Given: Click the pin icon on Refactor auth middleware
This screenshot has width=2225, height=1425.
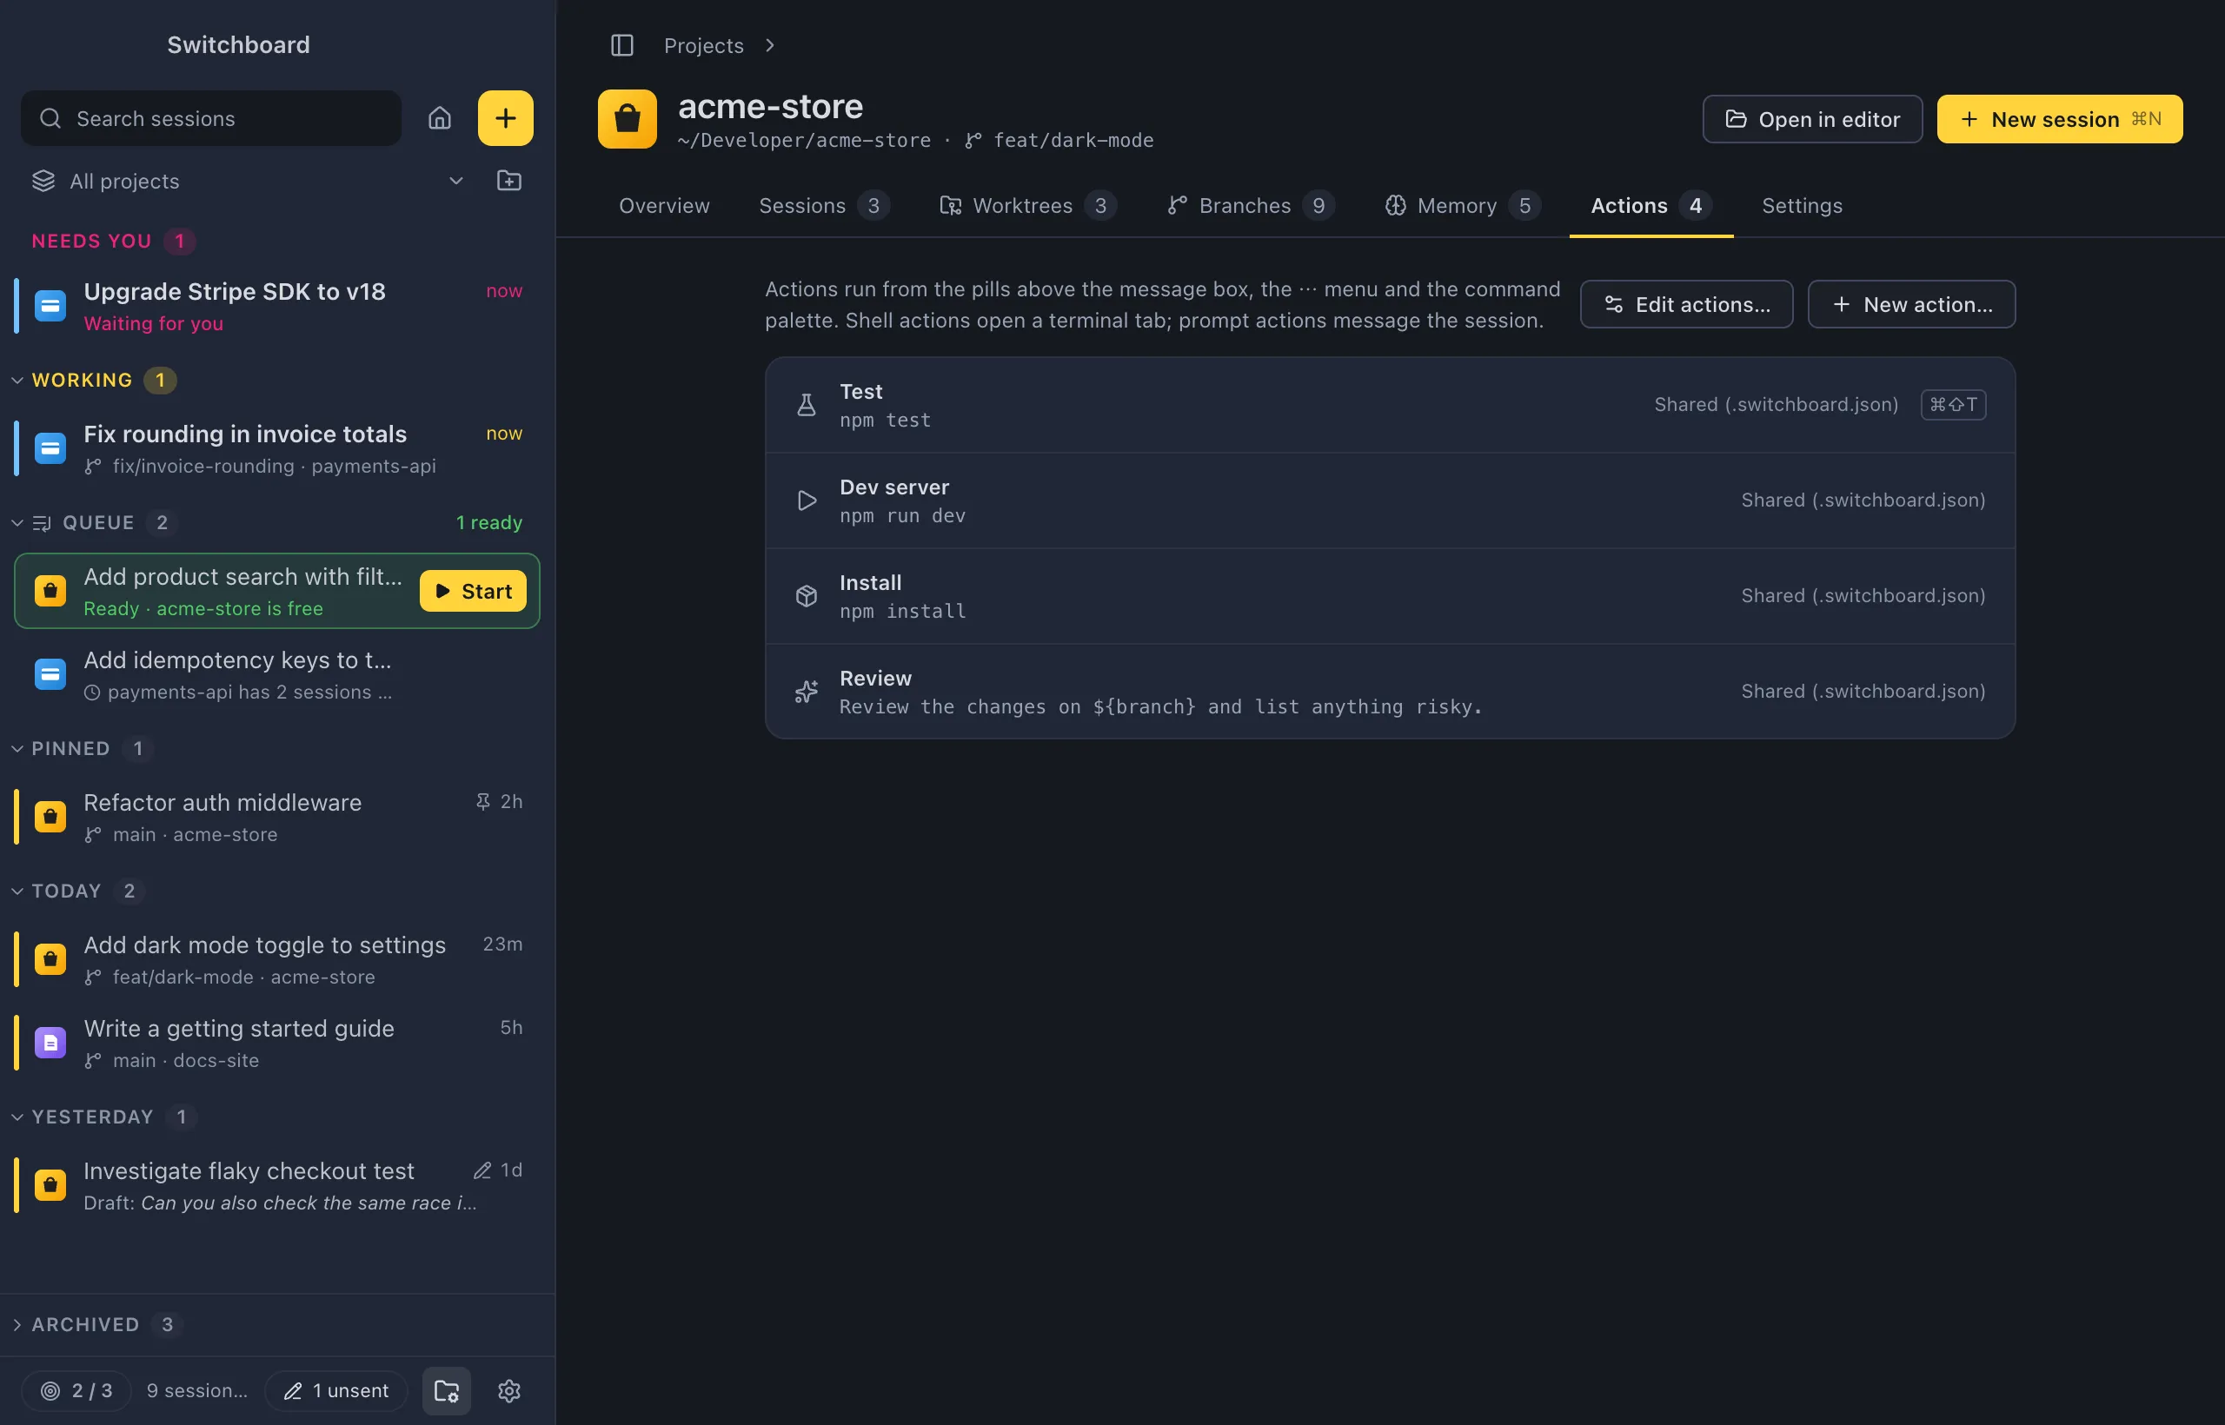Looking at the screenshot, I should [x=483, y=801].
